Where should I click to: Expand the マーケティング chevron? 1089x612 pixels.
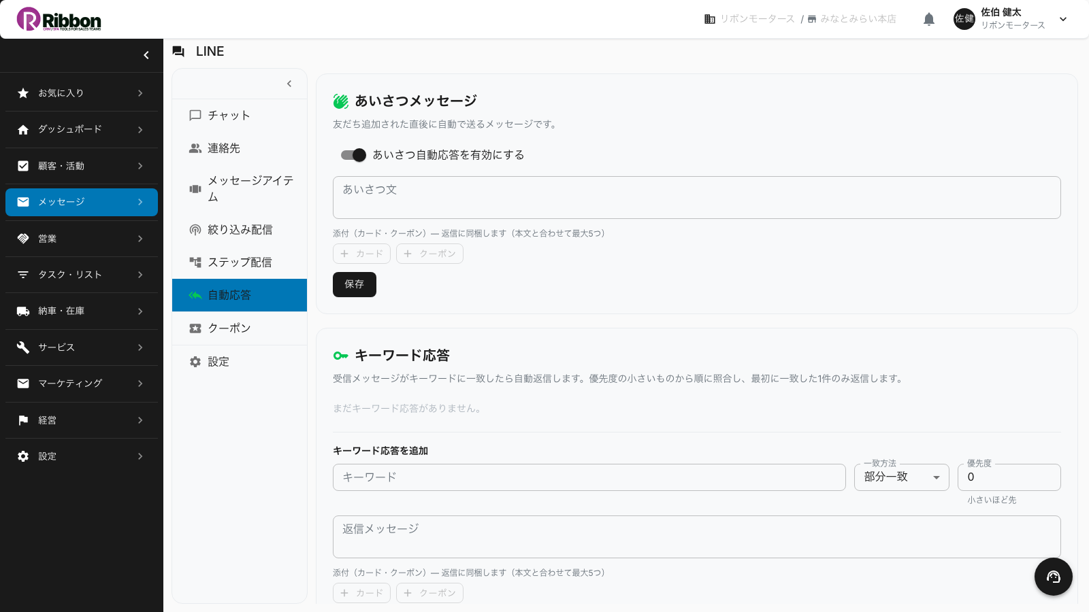click(140, 384)
